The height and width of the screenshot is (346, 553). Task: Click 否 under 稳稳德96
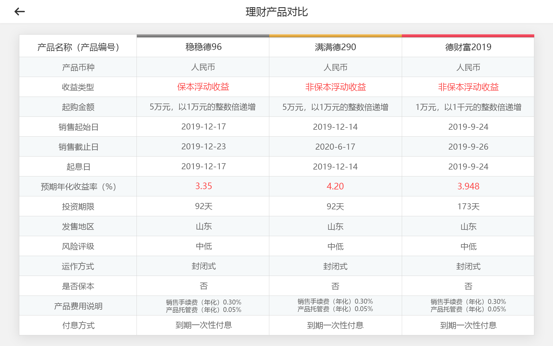tap(203, 286)
